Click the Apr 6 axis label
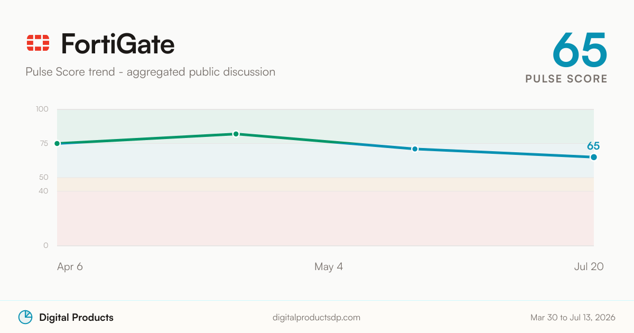The image size is (634, 333). pyautogui.click(x=70, y=266)
